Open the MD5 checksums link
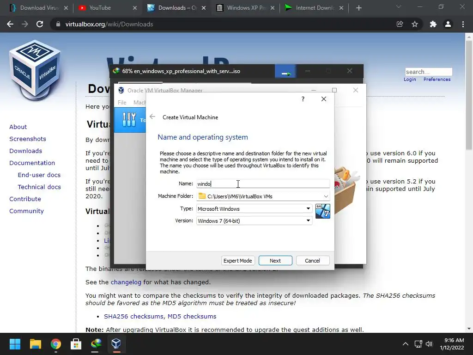 192,316
